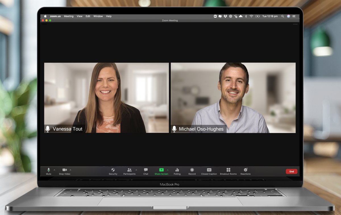Open the Reactions emoji icon
The width and height of the screenshot is (341, 215).
point(246,170)
